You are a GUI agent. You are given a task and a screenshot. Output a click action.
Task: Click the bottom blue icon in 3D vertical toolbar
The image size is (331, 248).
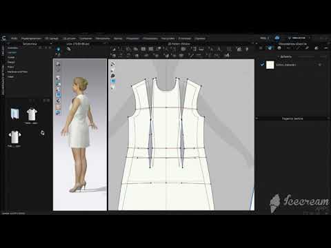point(58,112)
